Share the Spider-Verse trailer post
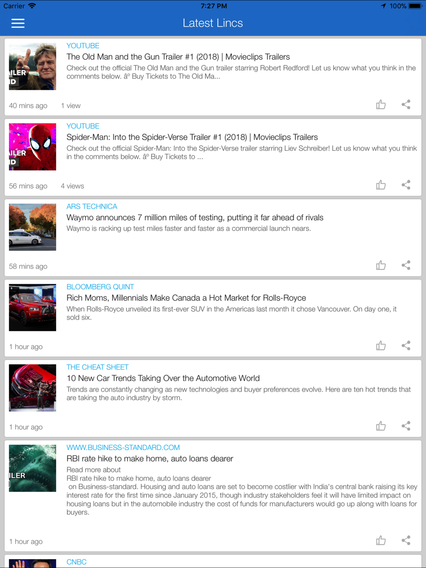Screen dimensions: 426x568 [x=406, y=185]
